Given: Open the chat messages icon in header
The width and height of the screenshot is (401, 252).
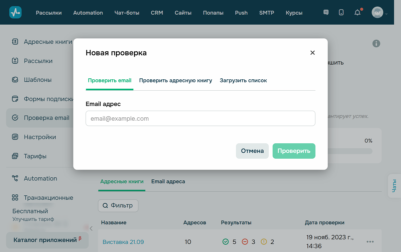Looking at the screenshot, I should click(325, 12).
